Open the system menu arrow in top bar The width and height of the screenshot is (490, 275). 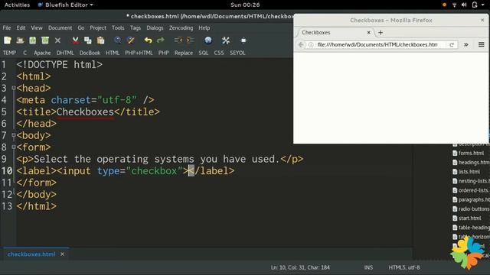(483, 5)
